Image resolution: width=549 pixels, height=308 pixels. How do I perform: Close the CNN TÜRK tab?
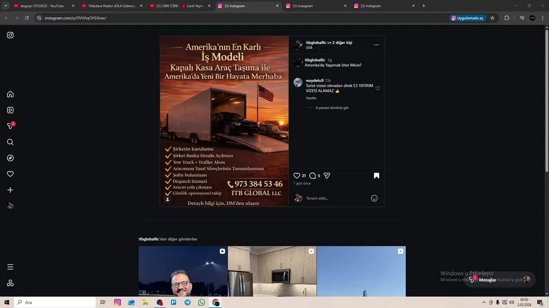(209, 6)
